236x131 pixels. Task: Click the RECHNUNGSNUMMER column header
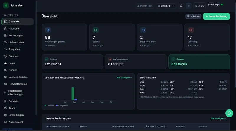point(57,127)
